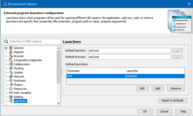The height and width of the screenshot is (116, 193).
Task: Expand the General tree node
Action: coord(6,48)
